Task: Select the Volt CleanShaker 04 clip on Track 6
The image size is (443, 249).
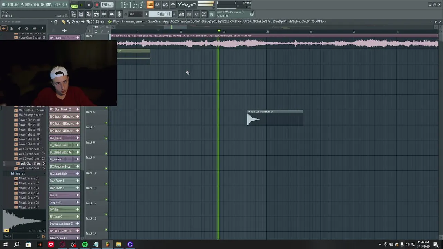Action: [275, 118]
